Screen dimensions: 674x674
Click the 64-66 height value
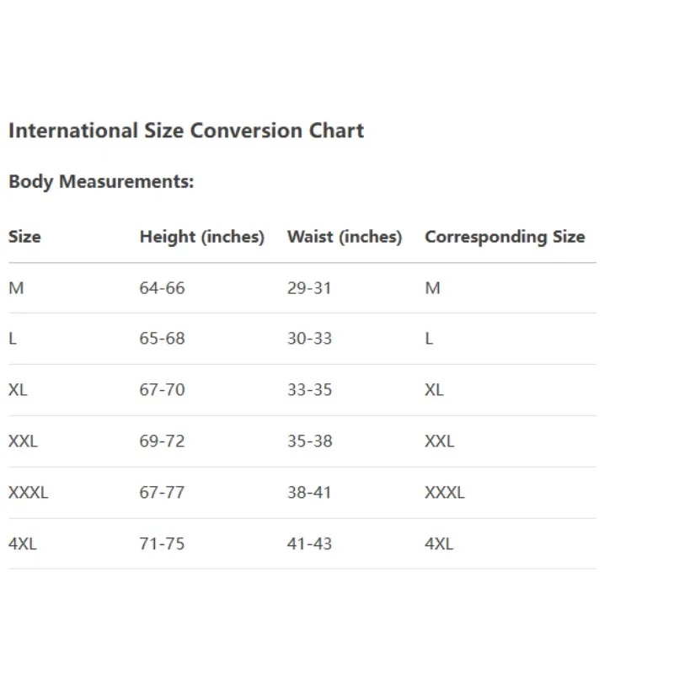[x=162, y=288]
